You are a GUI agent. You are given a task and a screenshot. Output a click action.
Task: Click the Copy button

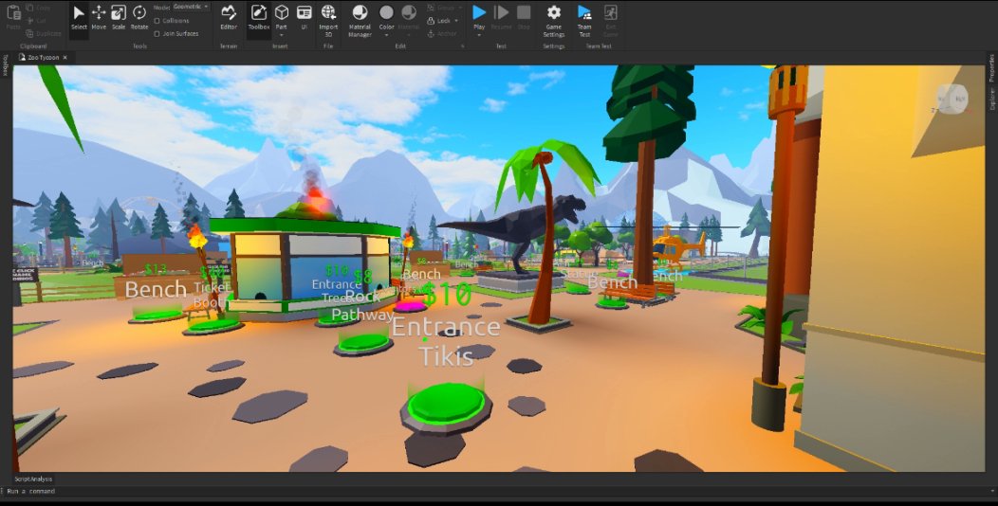tap(39, 8)
